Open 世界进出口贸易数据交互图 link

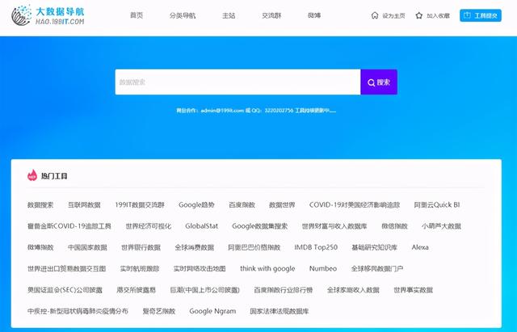(66, 269)
